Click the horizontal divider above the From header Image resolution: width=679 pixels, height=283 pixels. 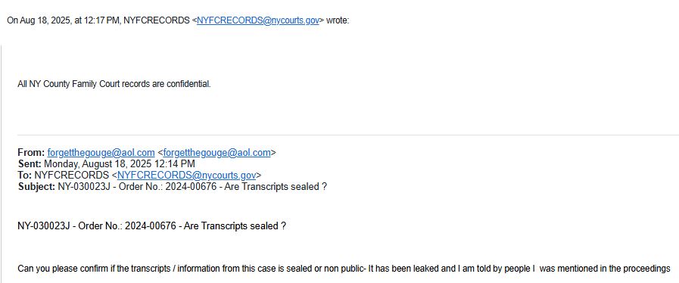point(348,135)
